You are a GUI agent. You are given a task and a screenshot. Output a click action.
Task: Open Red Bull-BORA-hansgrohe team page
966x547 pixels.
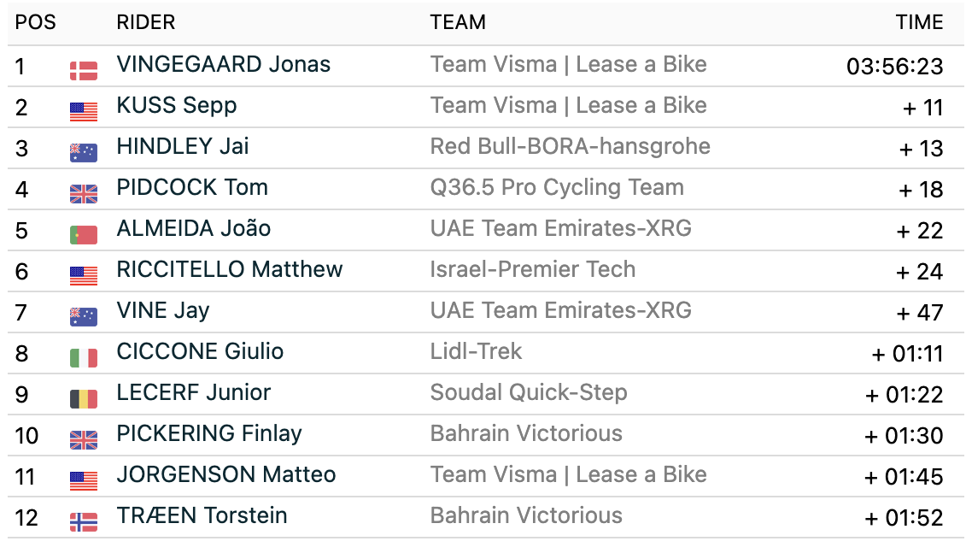click(x=570, y=147)
